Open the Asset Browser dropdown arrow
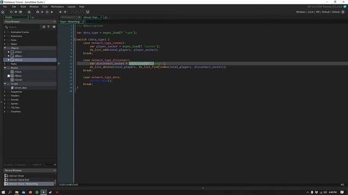Image resolution: width=348 pixels, height=195 pixels. point(54,22)
